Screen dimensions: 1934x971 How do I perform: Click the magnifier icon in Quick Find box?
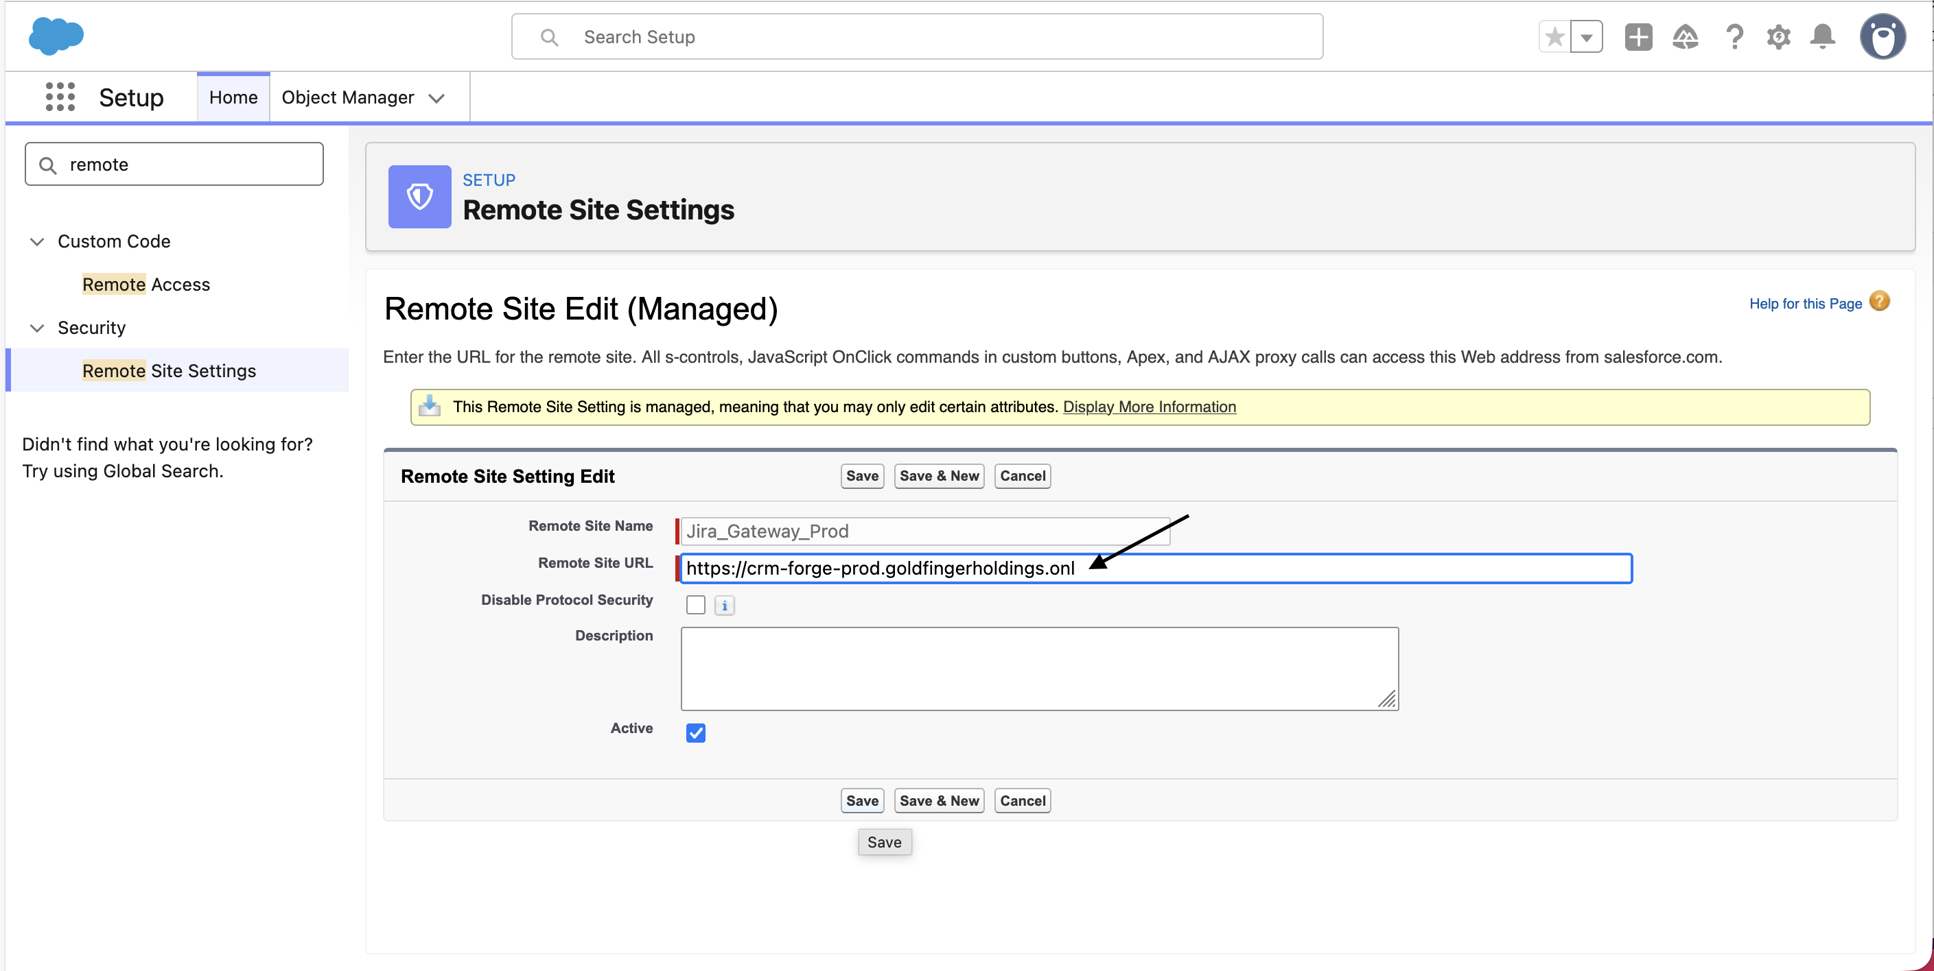point(48,165)
